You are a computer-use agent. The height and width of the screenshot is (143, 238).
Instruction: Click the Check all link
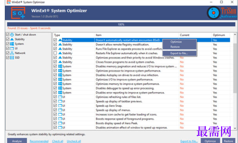(x=58, y=141)
